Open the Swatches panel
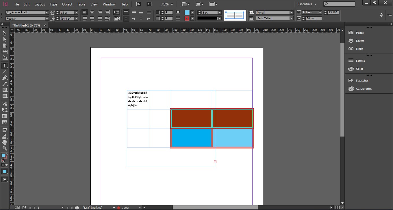Image resolution: width=393 pixels, height=210 pixels. (x=362, y=81)
